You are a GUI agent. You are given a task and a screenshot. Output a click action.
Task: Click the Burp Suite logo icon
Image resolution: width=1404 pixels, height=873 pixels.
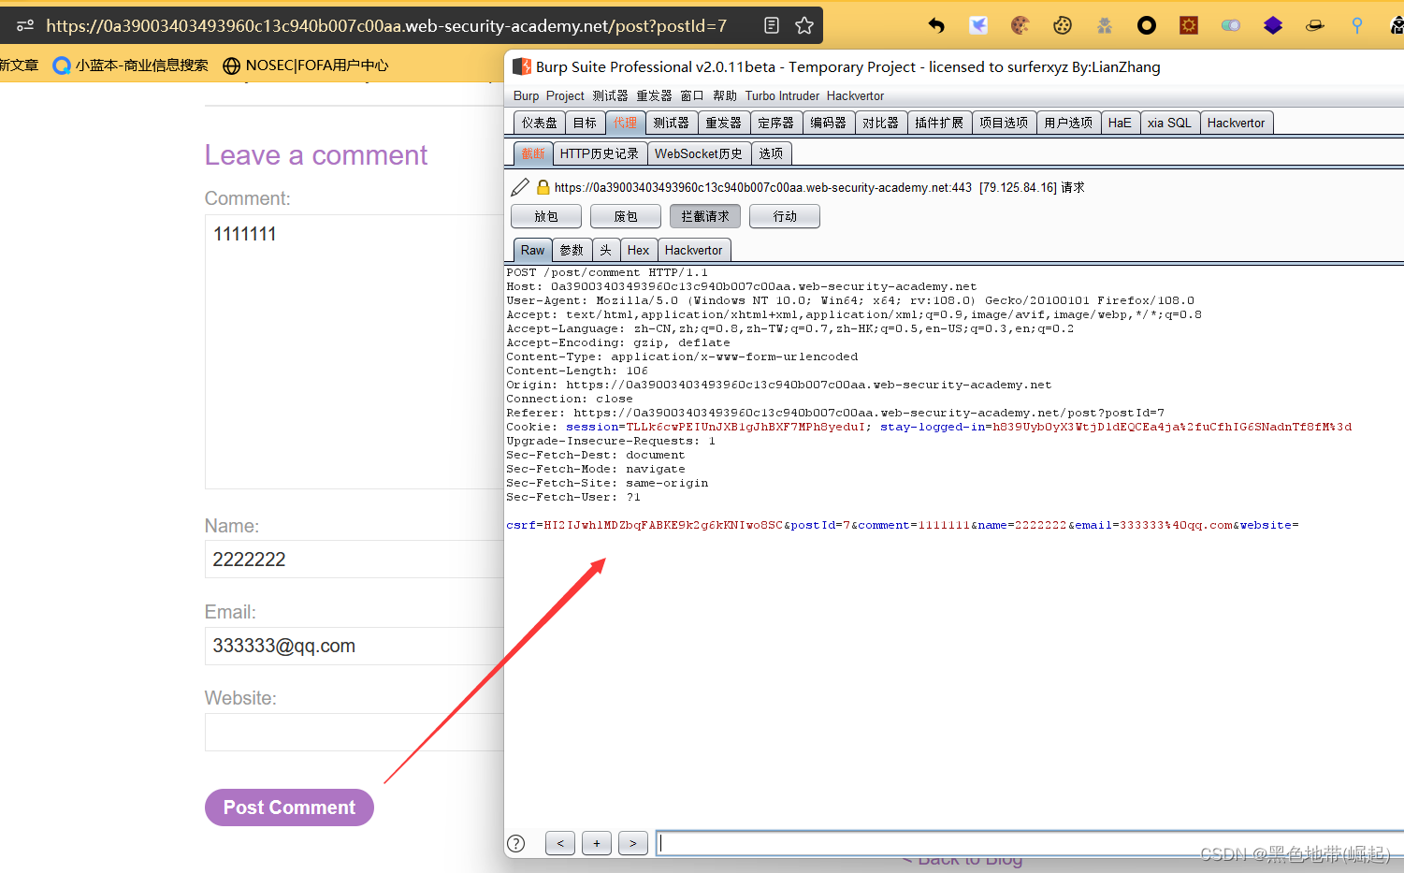(x=522, y=66)
